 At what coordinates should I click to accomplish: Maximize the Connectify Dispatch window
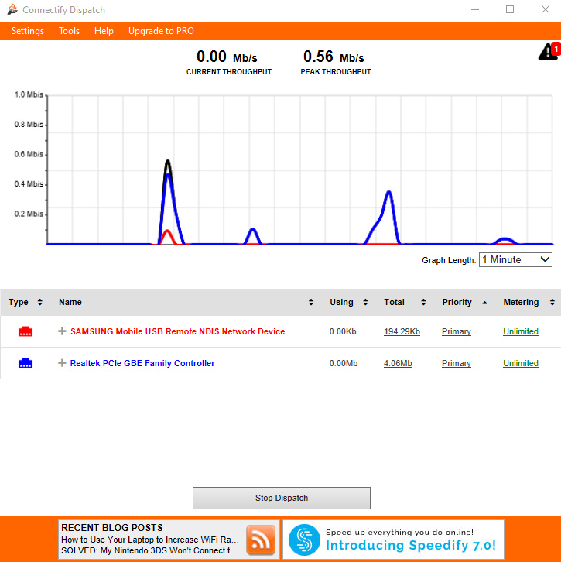pyautogui.click(x=510, y=10)
